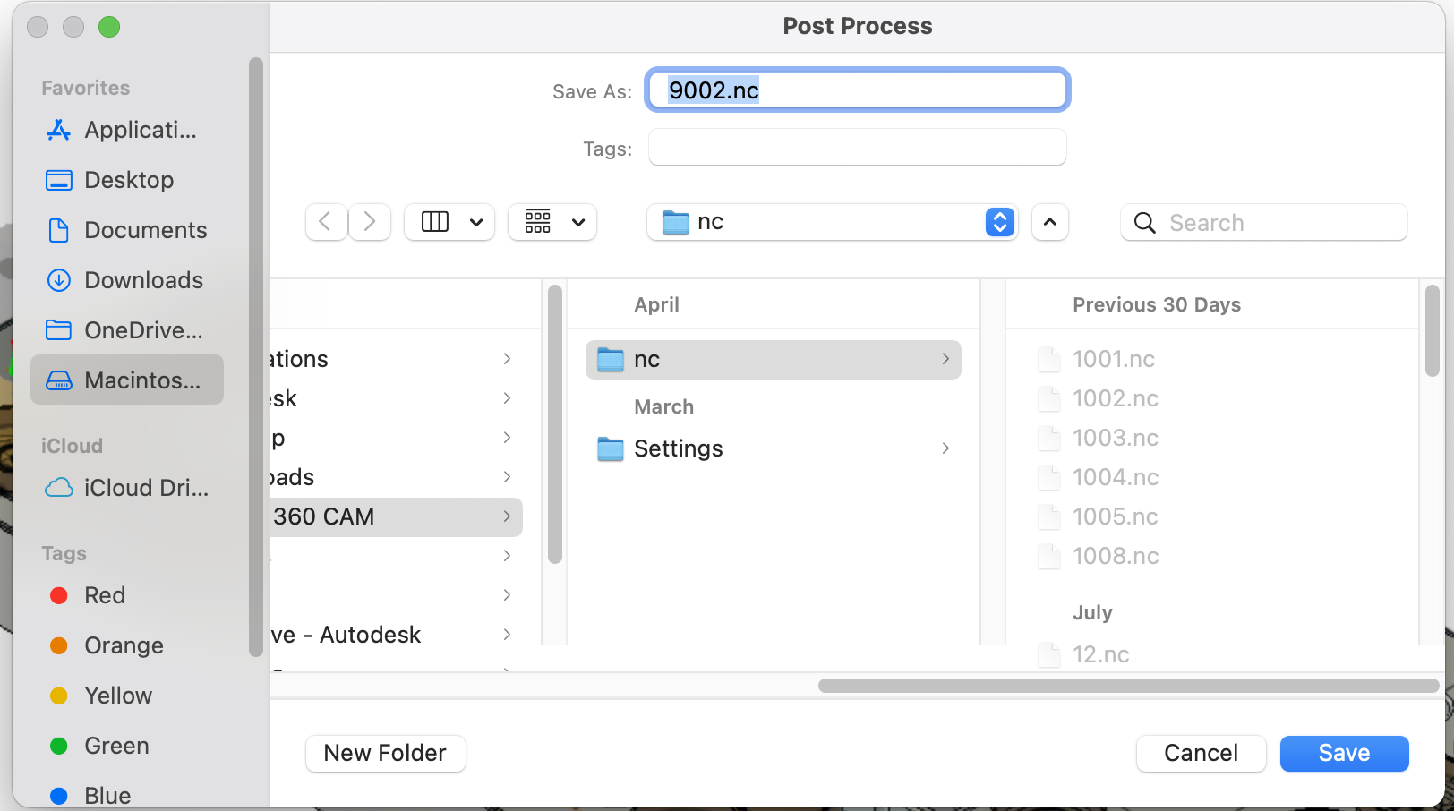The image size is (1454, 811).
Task: Open Downloads from the Favorites sidebar
Action: tap(142, 280)
